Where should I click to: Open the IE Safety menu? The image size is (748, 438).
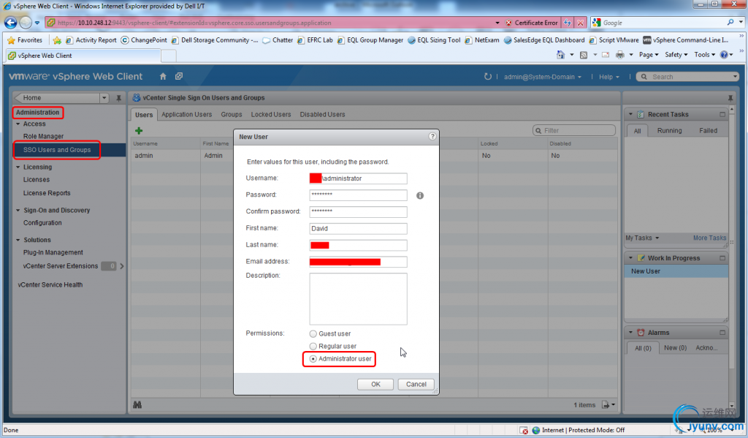point(676,55)
